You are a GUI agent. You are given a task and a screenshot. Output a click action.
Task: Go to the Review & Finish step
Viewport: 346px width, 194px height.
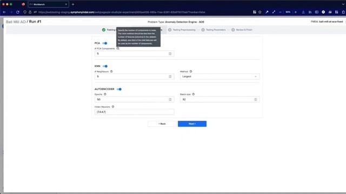pos(242,30)
